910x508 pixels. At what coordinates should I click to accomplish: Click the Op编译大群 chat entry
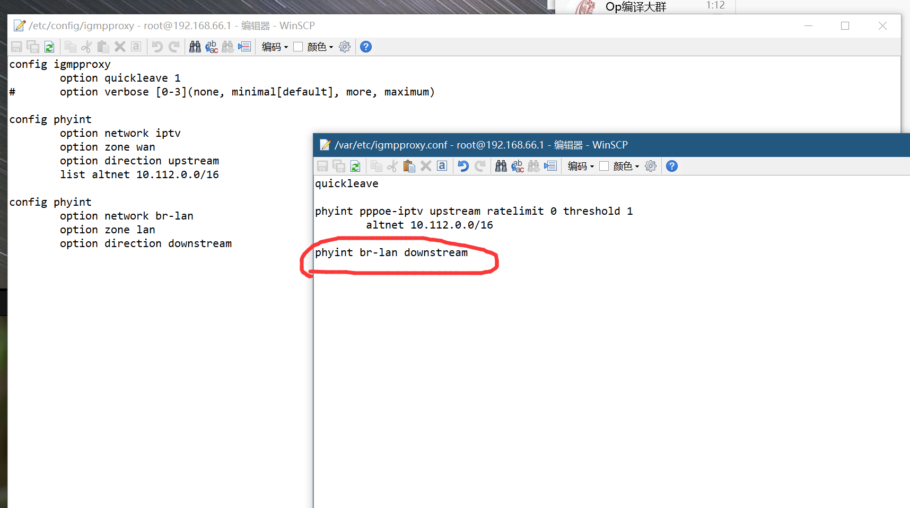(634, 7)
